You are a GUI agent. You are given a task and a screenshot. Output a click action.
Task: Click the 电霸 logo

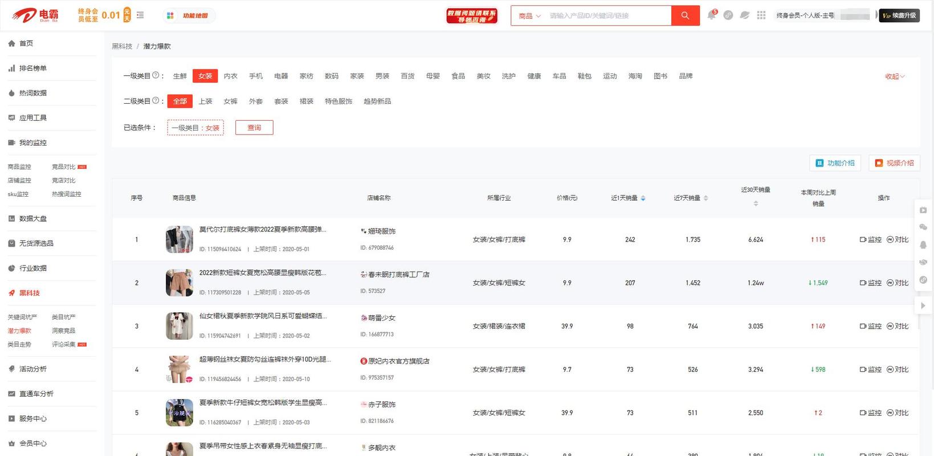click(35, 15)
